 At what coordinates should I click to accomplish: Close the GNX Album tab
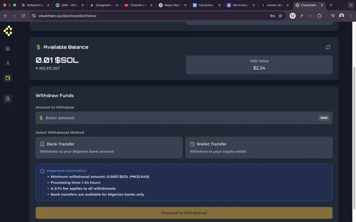pyautogui.click(x=82, y=5)
